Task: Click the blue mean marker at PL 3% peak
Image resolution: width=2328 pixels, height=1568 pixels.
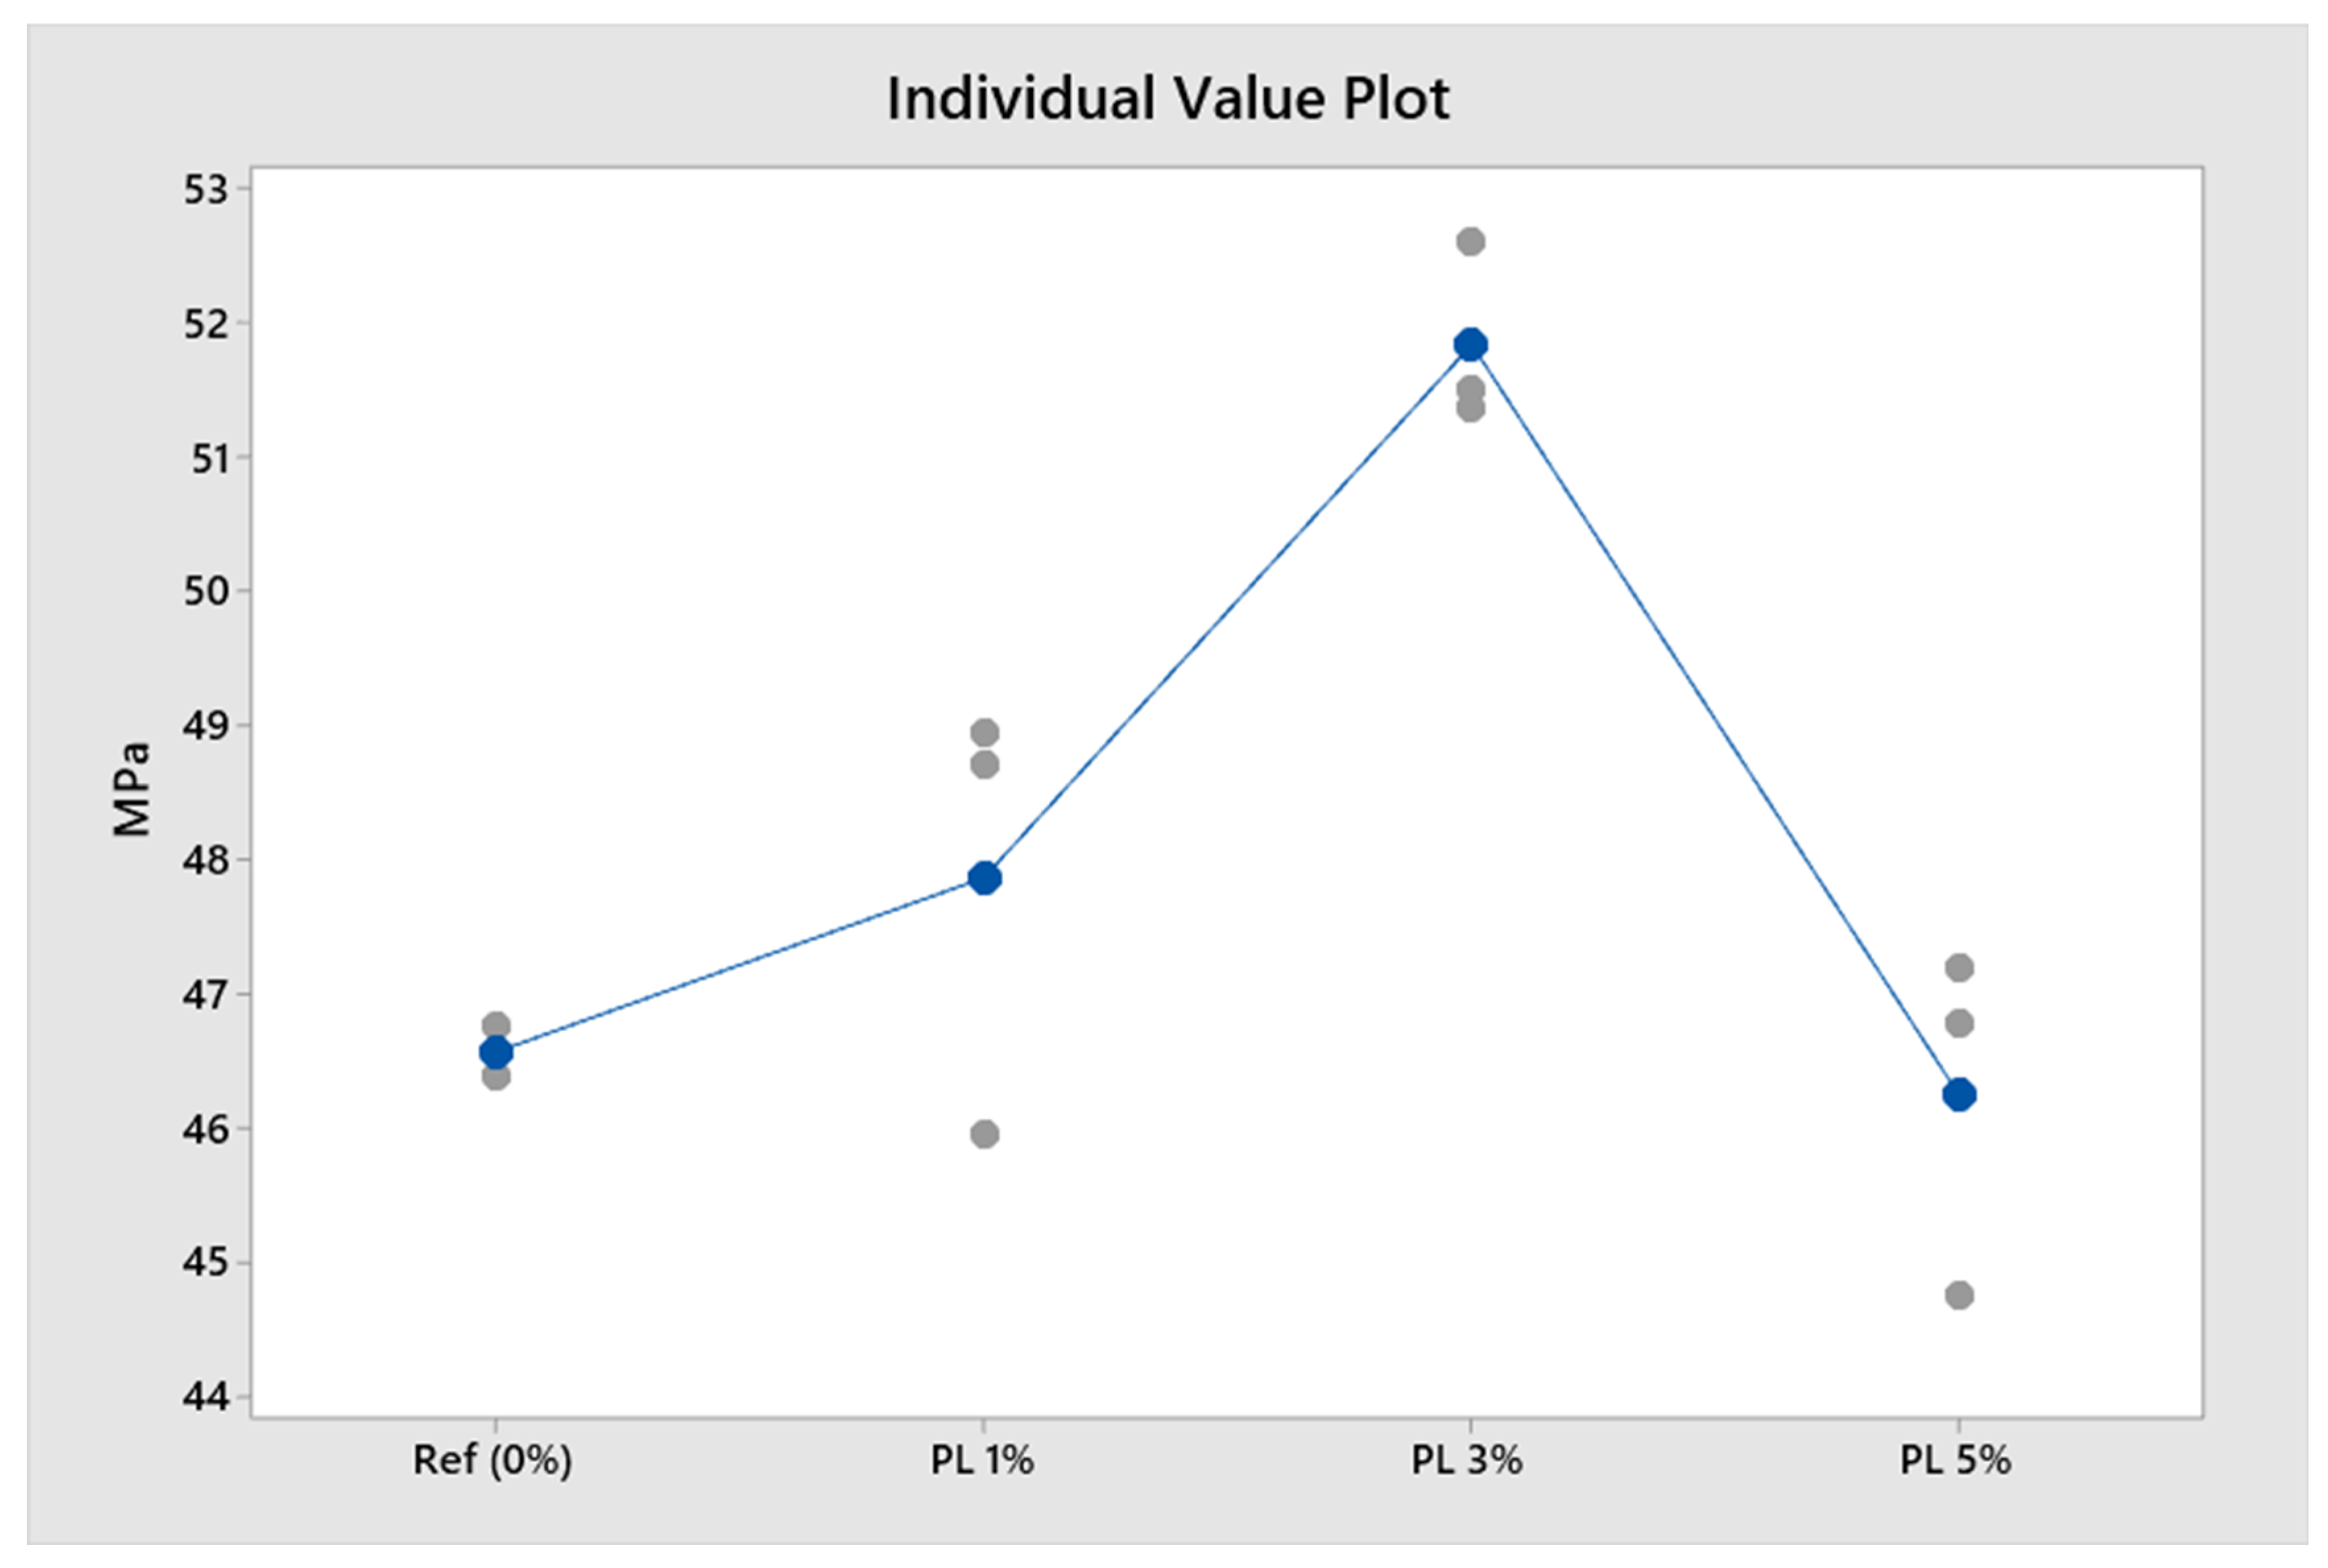Action: [1470, 345]
